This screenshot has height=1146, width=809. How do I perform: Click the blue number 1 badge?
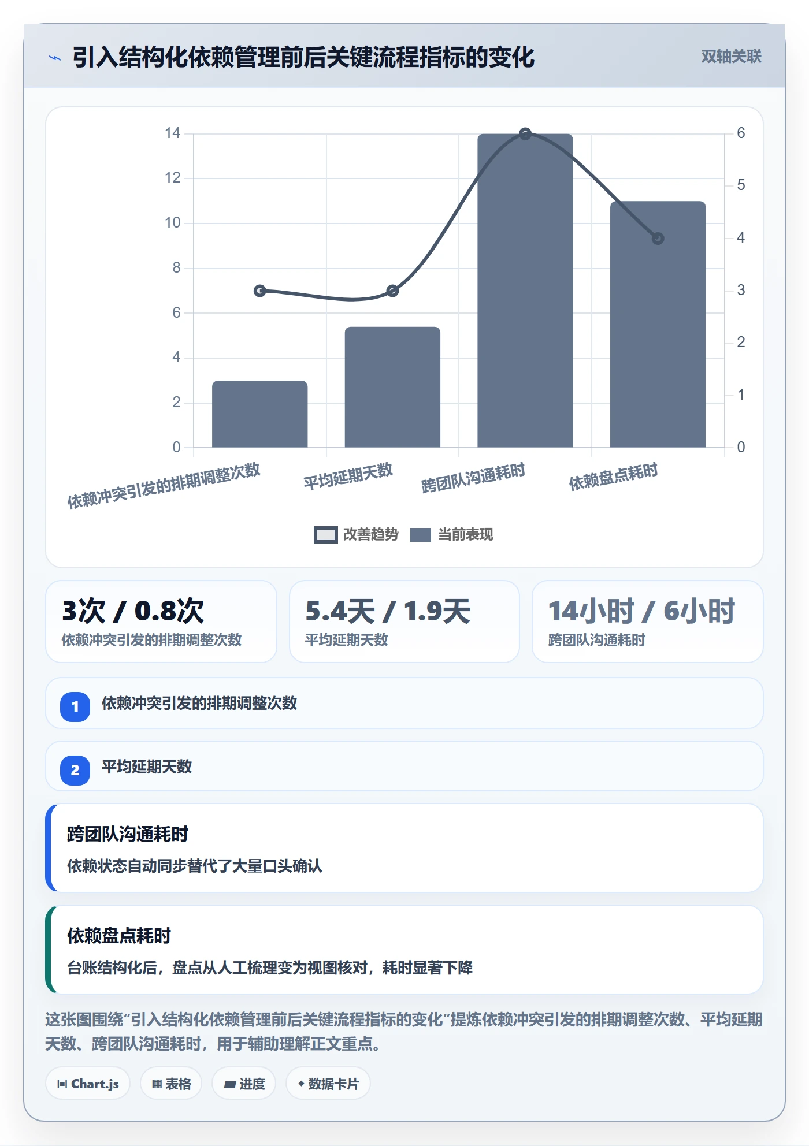tap(75, 706)
